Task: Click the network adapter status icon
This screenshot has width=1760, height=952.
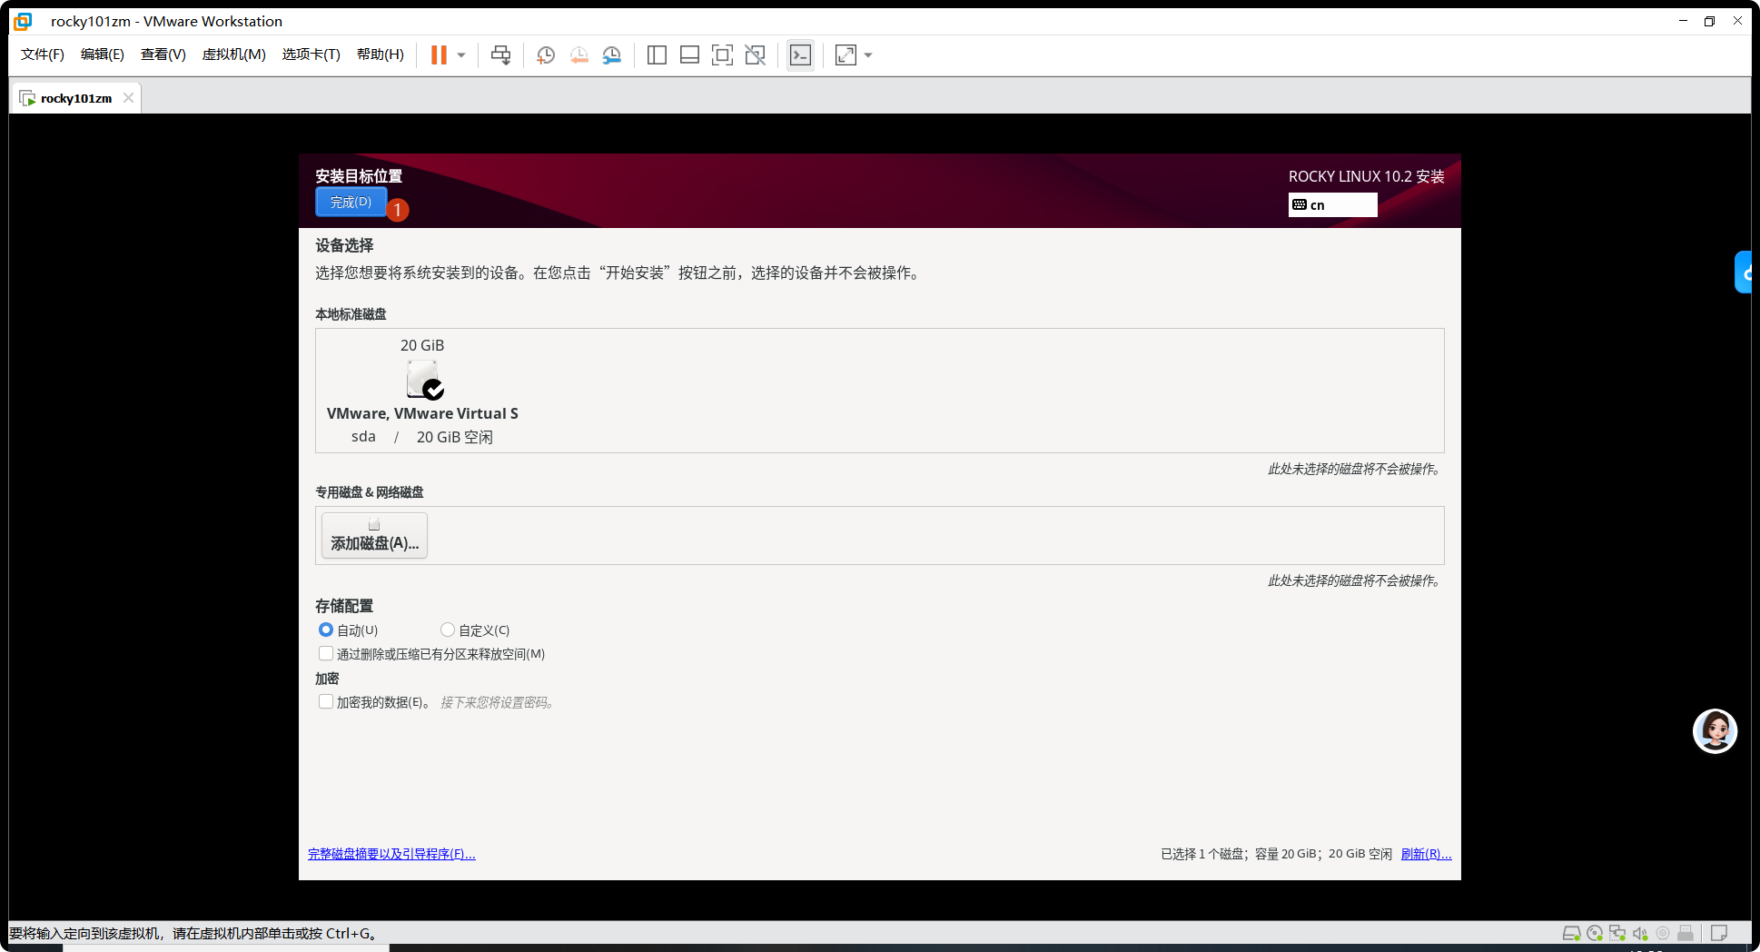Action: [1617, 933]
